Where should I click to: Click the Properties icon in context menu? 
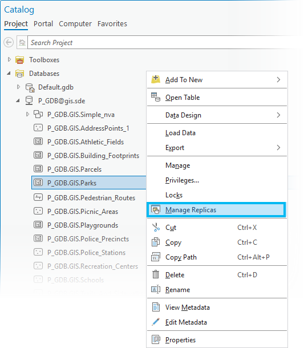156,339
